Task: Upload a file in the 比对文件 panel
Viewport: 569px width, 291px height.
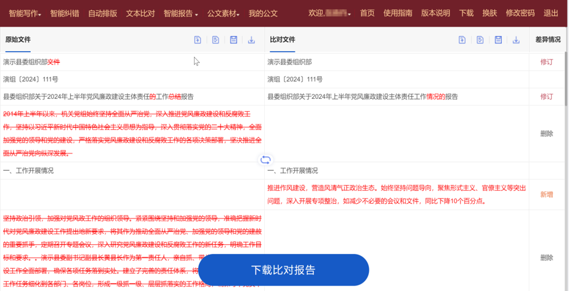Action: 462,40
